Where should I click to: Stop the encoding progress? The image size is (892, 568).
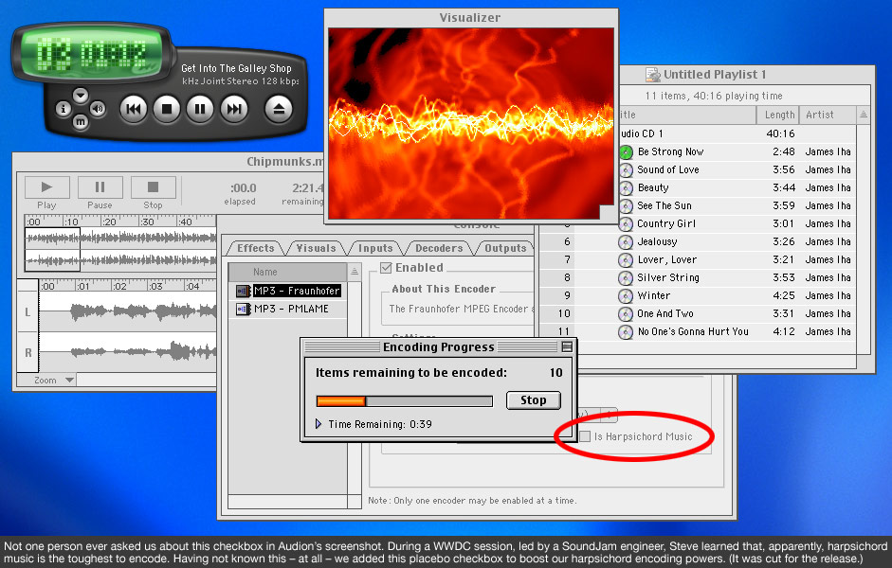[533, 400]
